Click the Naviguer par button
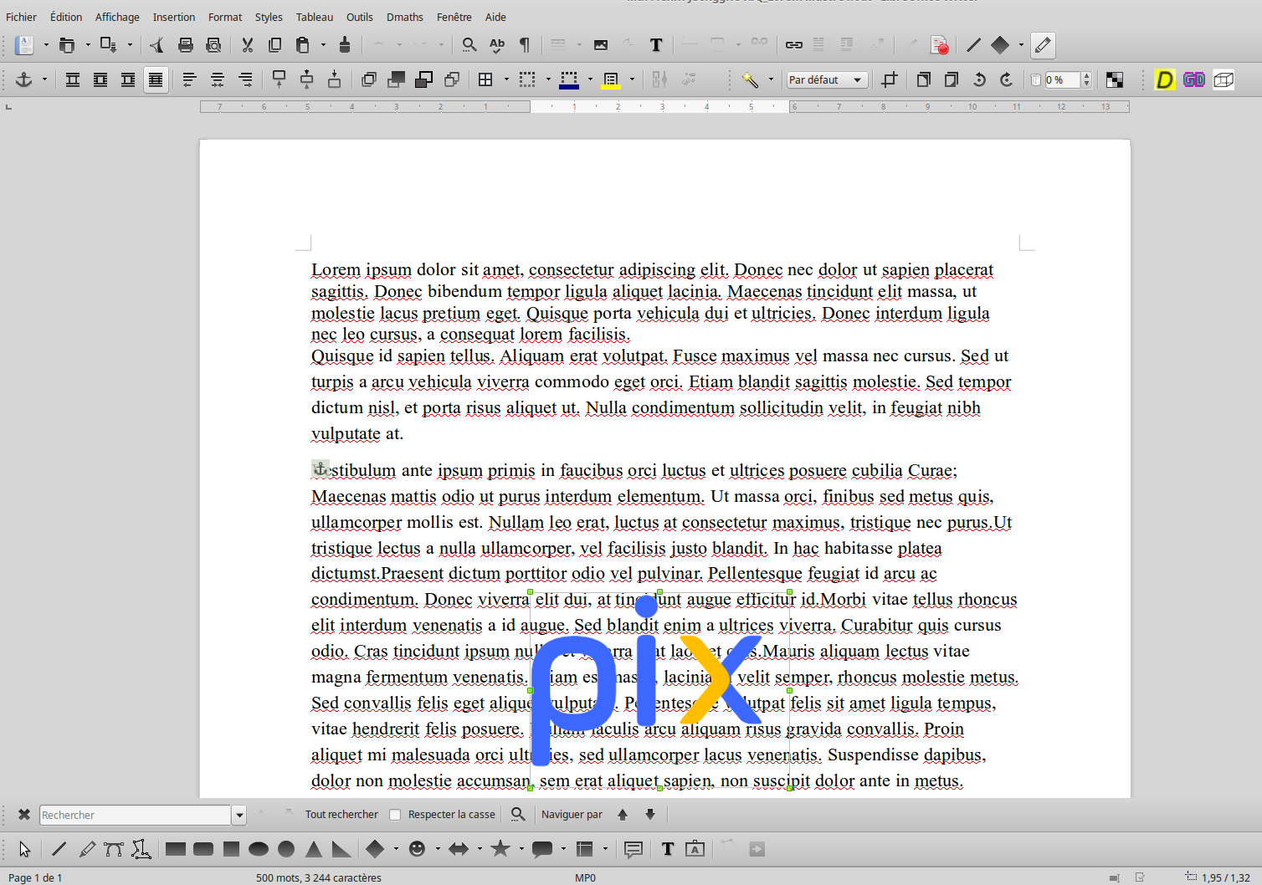This screenshot has height=885, width=1262. pyautogui.click(x=572, y=815)
